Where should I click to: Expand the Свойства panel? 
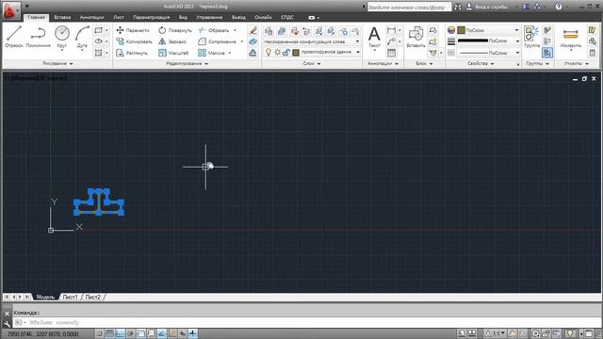(481, 63)
